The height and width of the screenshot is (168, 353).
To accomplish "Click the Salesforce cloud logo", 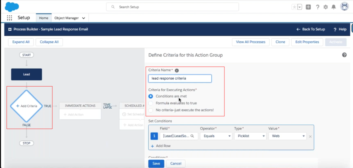I will pyautogui.click(x=12, y=7).
